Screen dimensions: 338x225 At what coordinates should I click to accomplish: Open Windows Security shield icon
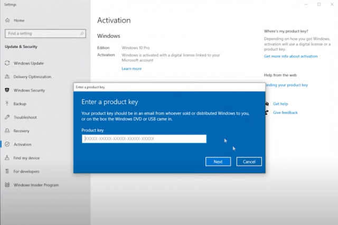click(7, 90)
